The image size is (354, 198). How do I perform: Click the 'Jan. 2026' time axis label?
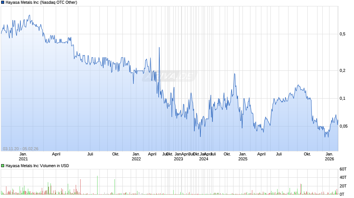point(330,157)
